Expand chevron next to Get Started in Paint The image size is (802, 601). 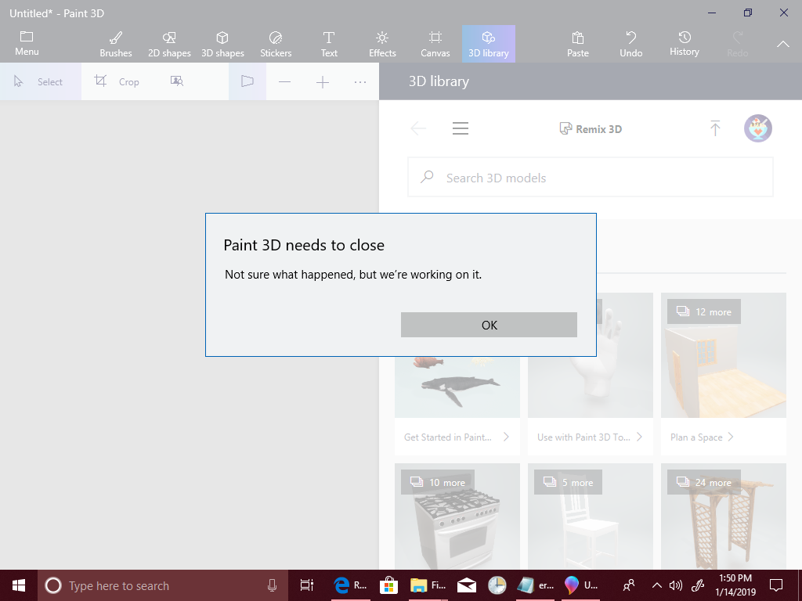[506, 437]
